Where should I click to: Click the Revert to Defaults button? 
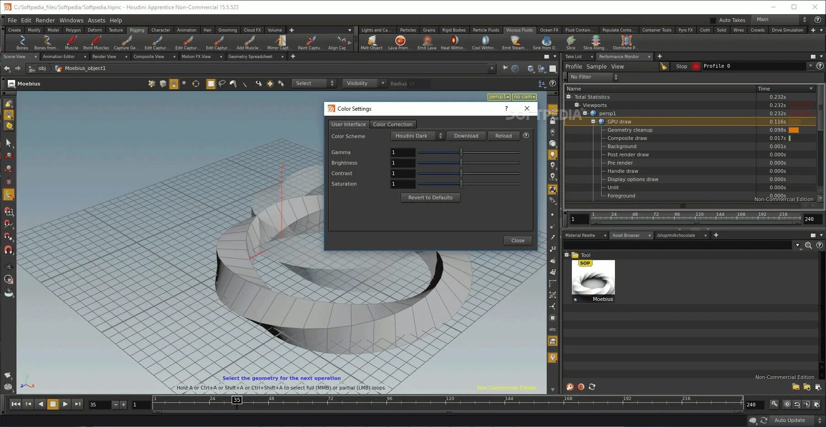tap(430, 197)
